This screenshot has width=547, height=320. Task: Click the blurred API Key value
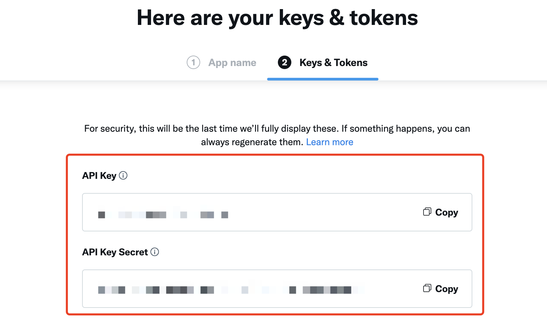point(163,214)
